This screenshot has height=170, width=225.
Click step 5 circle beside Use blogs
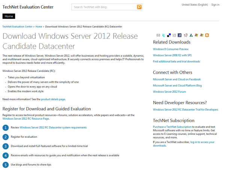[6, 165]
